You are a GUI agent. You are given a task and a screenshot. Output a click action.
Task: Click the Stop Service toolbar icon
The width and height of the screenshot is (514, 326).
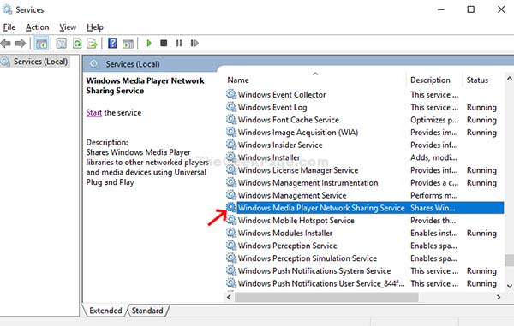click(x=164, y=43)
